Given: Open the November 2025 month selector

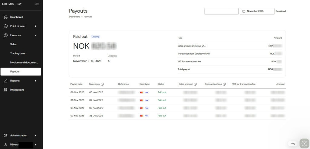Looking at the screenshot, I should click(257, 11).
